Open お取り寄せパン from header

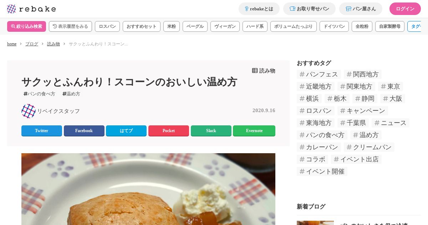pyautogui.click(x=309, y=9)
